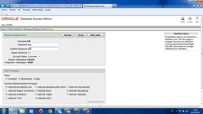Open the Account Status dropdown
Image resolution: width=203 pixels, height=114 pixels.
[34, 56]
